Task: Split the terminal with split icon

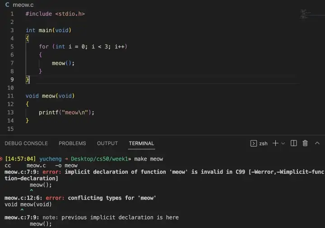Action: click(x=293, y=143)
